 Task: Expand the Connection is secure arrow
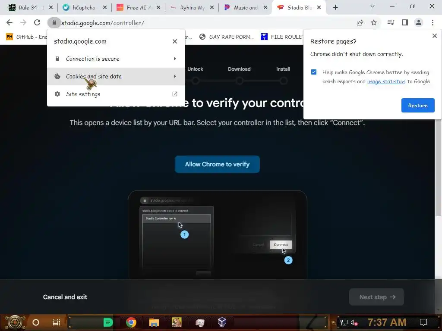[175, 59]
